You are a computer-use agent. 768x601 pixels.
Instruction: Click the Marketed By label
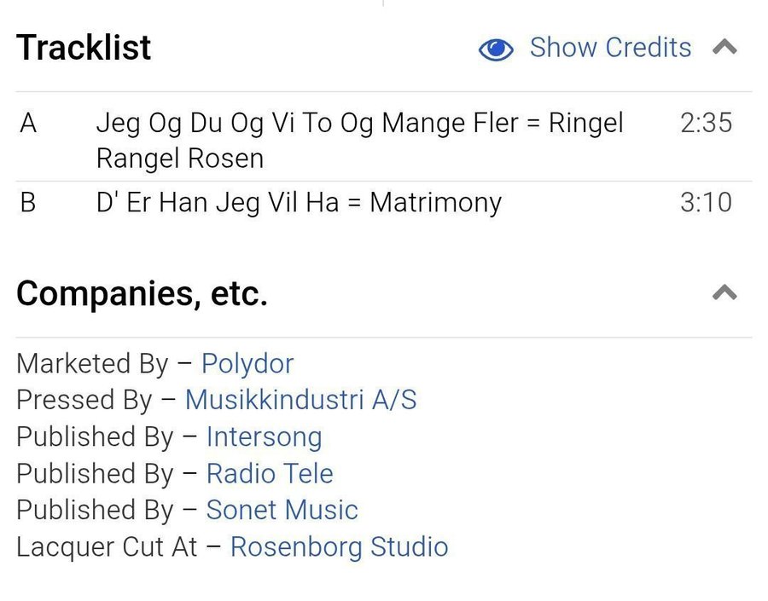click(x=92, y=364)
